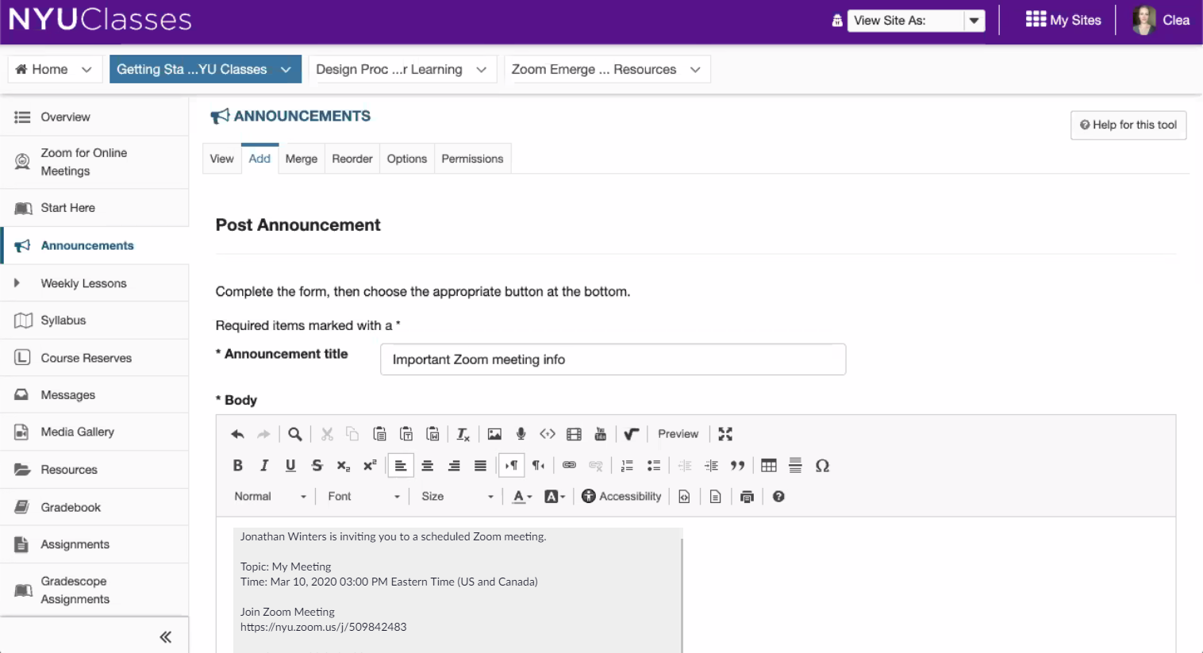Switch to the Permissions tab
1203x653 pixels.
[x=472, y=159]
